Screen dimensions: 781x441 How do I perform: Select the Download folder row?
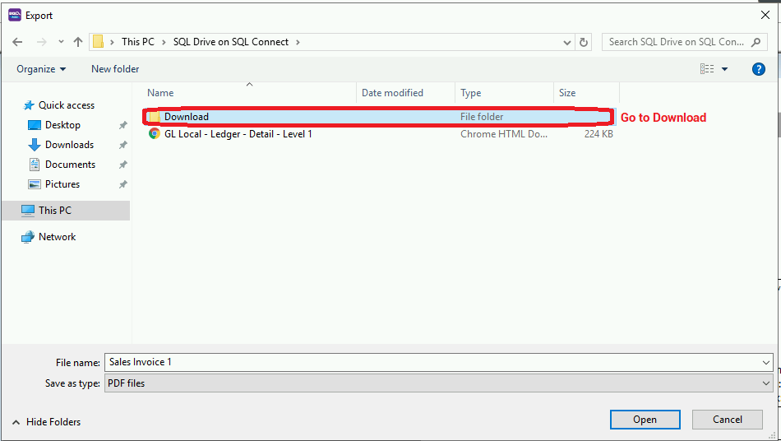click(x=378, y=117)
